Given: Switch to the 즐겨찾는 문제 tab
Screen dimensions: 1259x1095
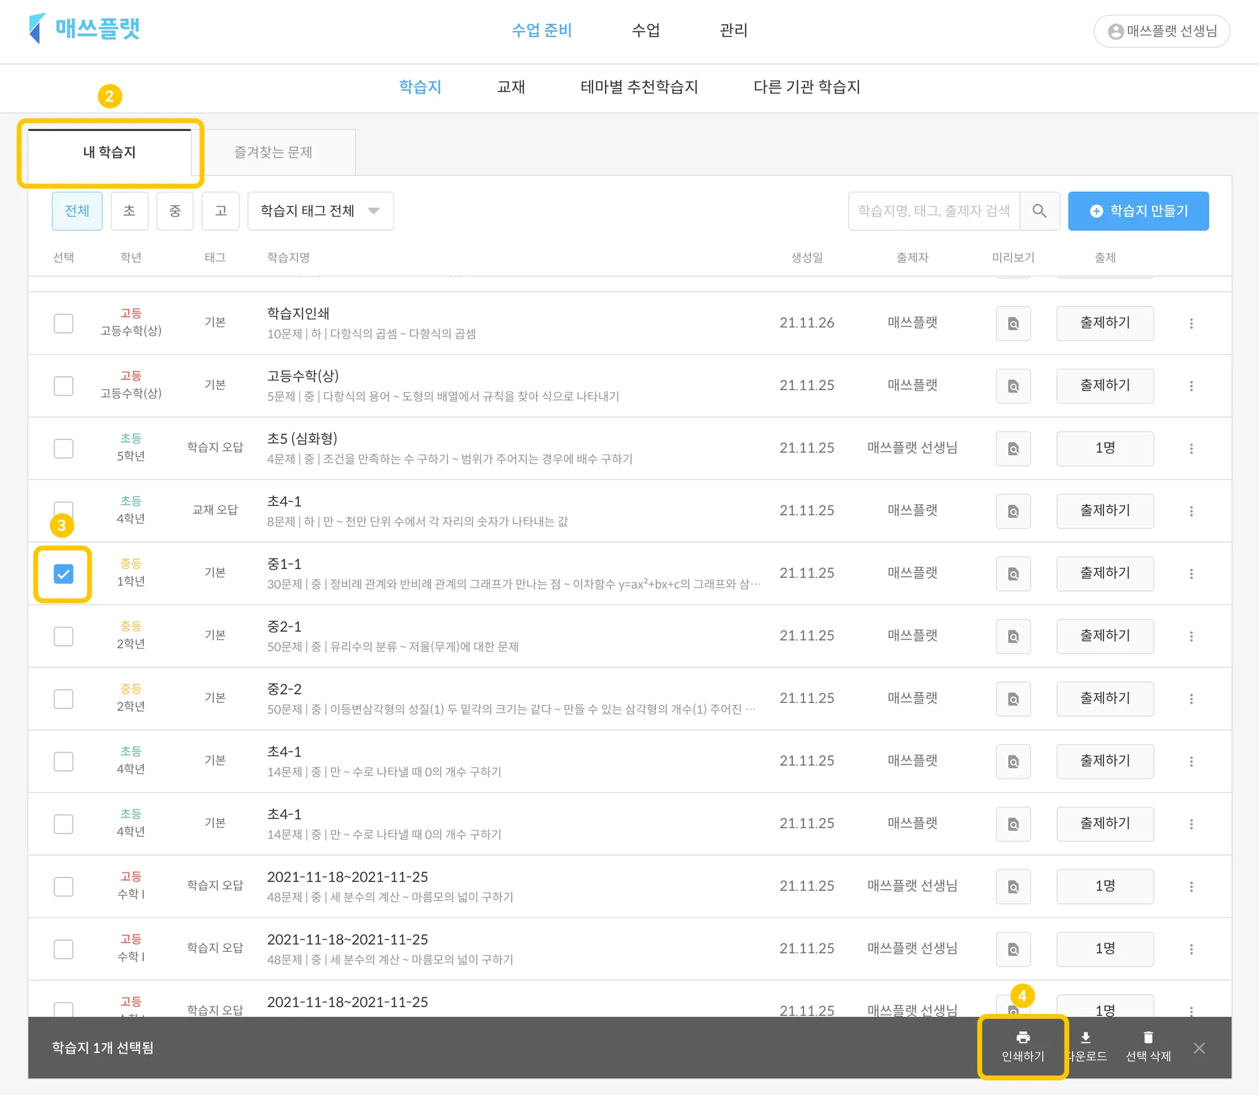Looking at the screenshot, I should [x=273, y=152].
